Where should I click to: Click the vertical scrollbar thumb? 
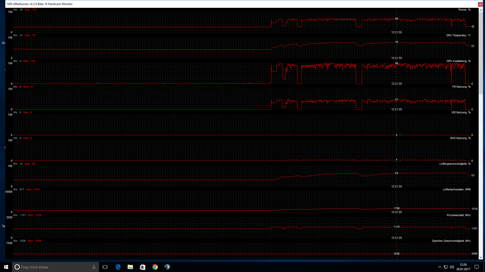click(x=481, y=53)
